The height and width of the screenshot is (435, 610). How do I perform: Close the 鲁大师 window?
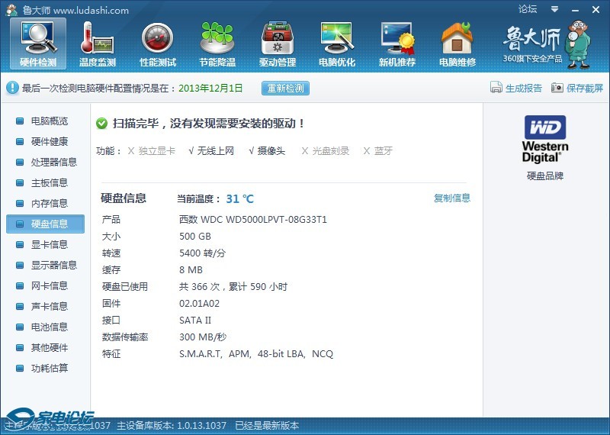click(x=596, y=10)
